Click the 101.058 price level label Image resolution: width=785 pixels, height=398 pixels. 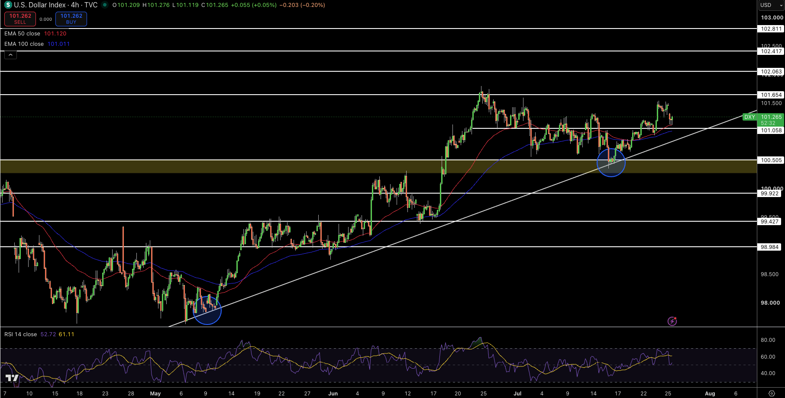[771, 131]
